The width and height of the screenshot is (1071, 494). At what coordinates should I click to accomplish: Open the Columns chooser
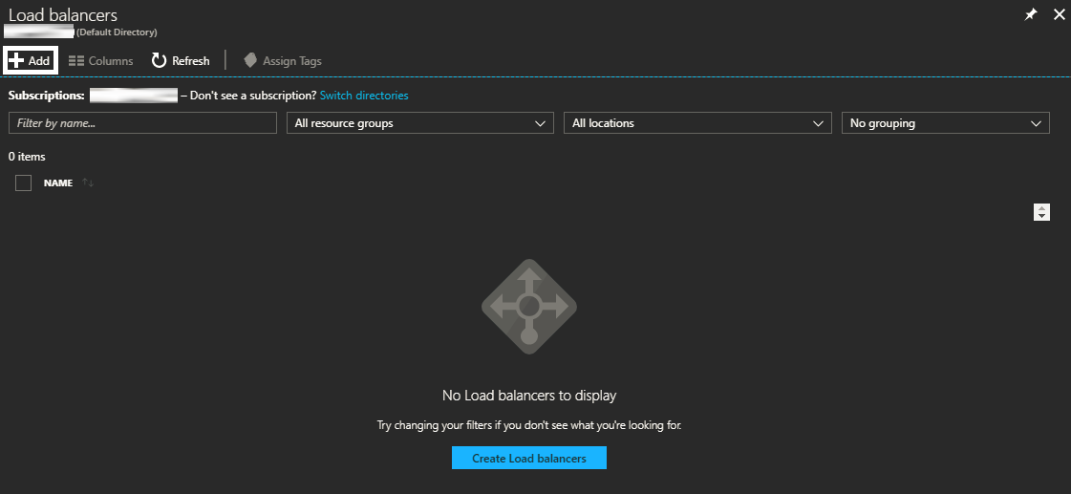coord(101,61)
